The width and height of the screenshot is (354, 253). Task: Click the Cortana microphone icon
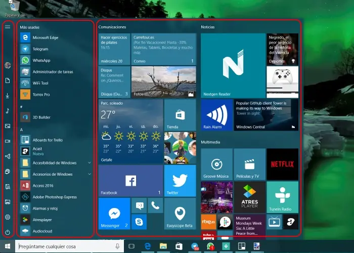[117, 246]
